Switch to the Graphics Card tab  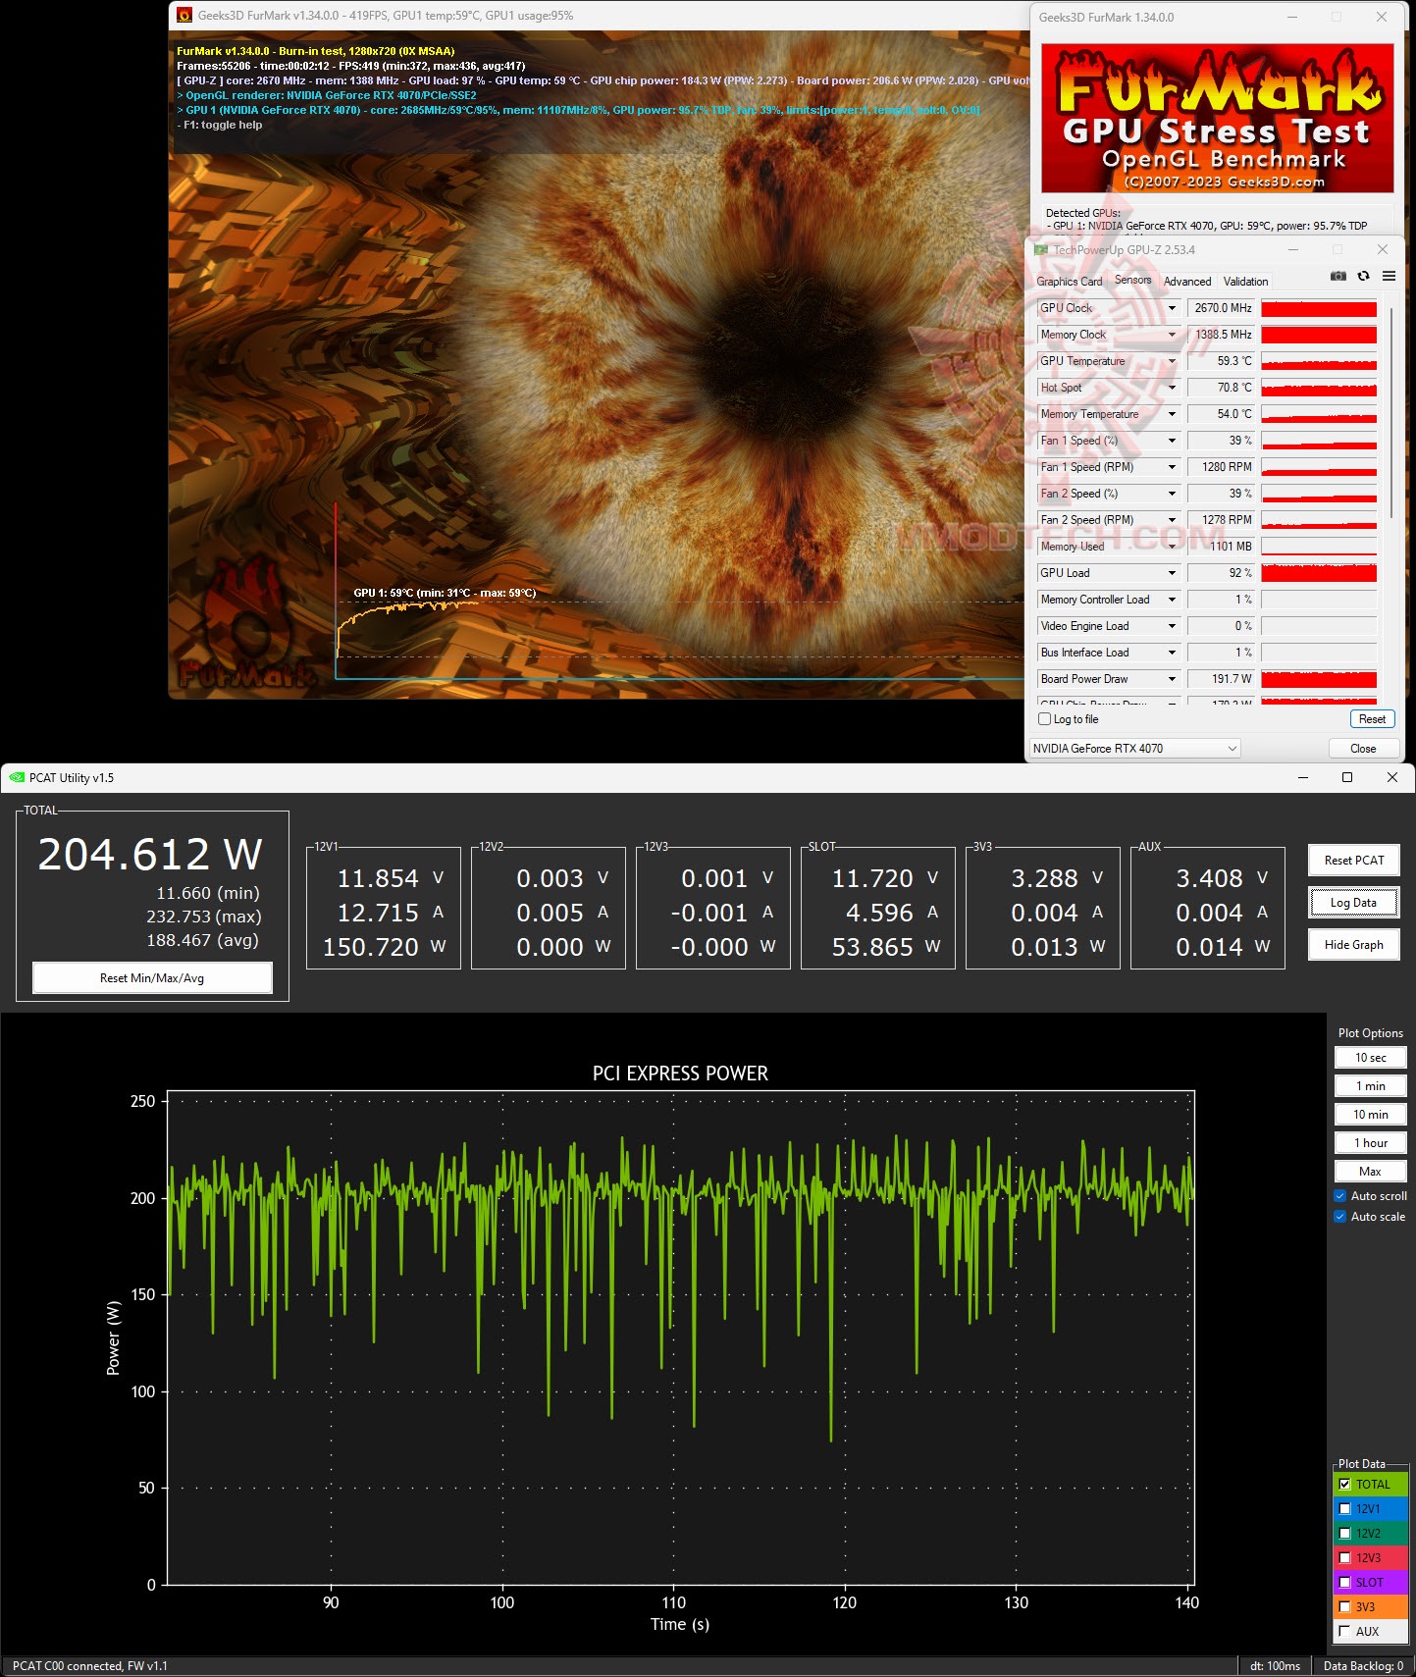[x=1069, y=282]
